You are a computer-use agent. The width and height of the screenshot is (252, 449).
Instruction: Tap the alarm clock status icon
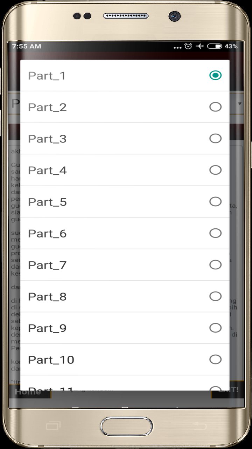(188, 46)
